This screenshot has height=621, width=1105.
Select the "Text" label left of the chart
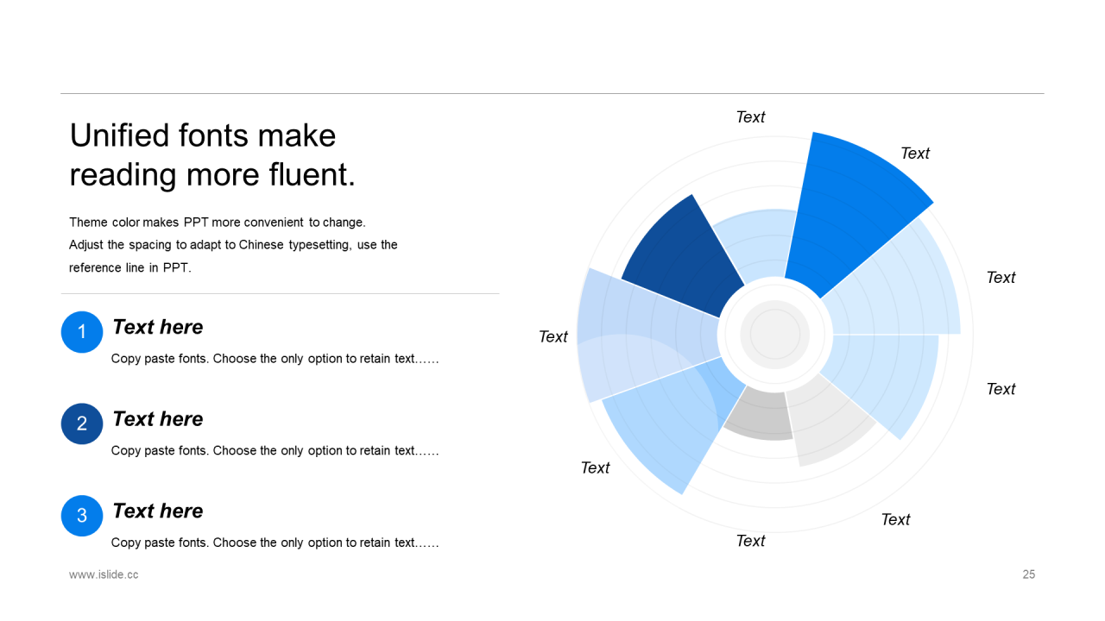point(553,336)
